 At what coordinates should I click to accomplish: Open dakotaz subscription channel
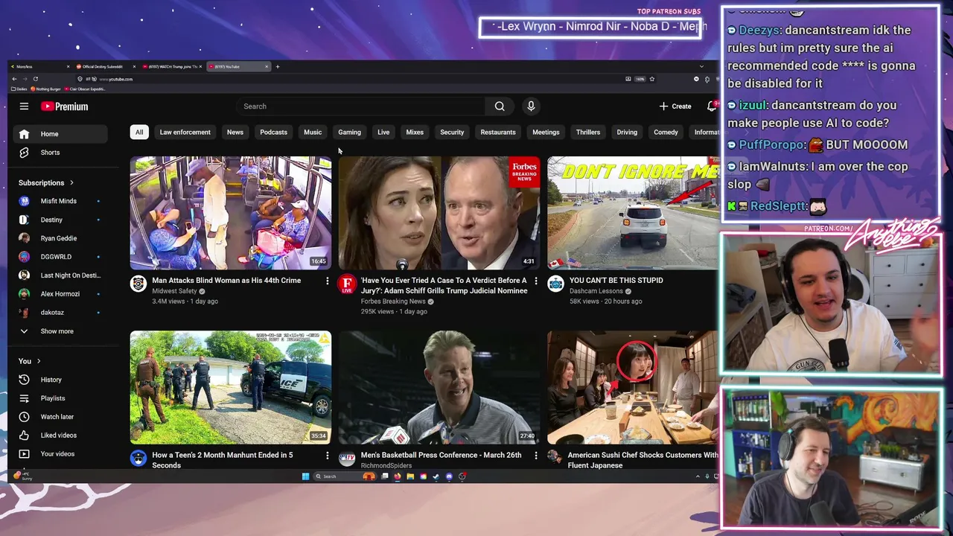[60, 313]
